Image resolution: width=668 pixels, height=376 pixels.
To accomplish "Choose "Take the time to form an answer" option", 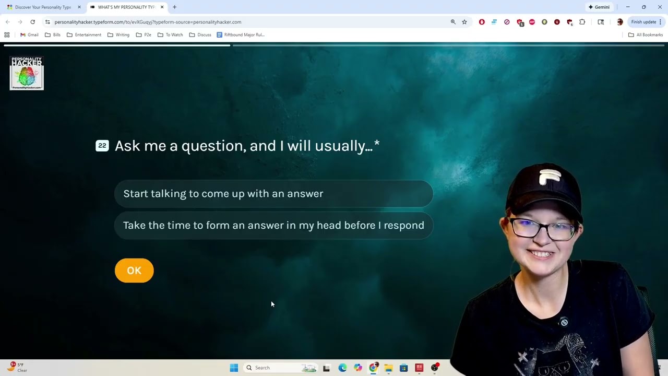I will point(273,226).
